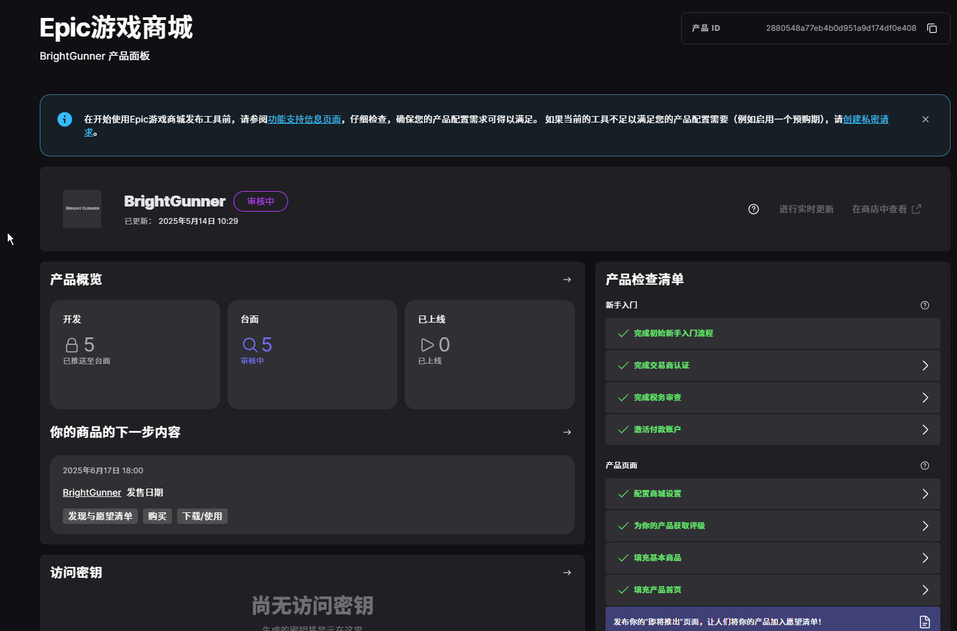Open 产品概览 via its arrow

[x=567, y=280]
